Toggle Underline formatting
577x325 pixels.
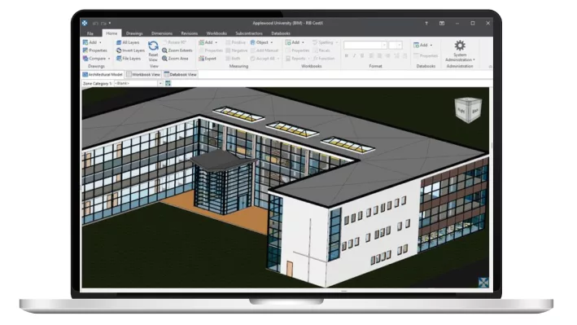point(362,56)
